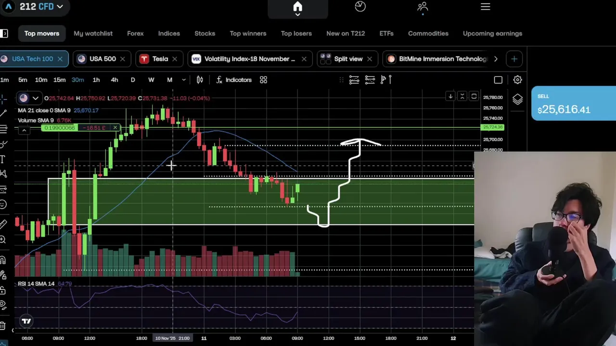This screenshot has width=616, height=346.
Task: Expand the 212 CFD account dropdown
Action: pyautogui.click(x=60, y=7)
